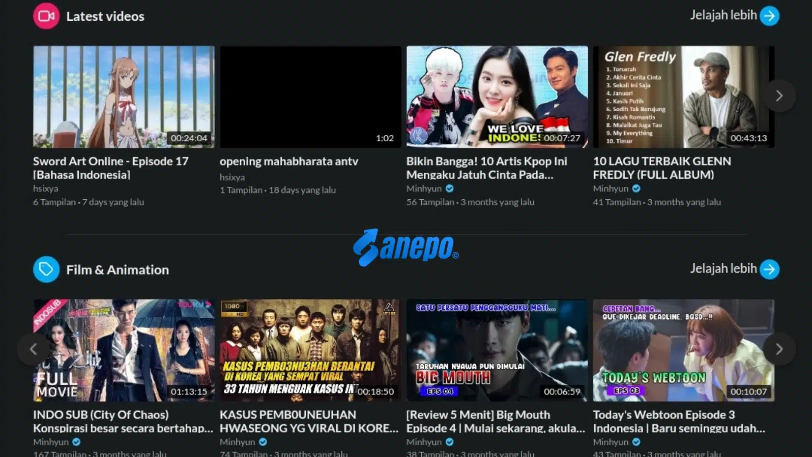Image resolution: width=812 pixels, height=457 pixels.
Task: Visit Minhyun channel under City Of Chaos video
Action: click(51, 442)
